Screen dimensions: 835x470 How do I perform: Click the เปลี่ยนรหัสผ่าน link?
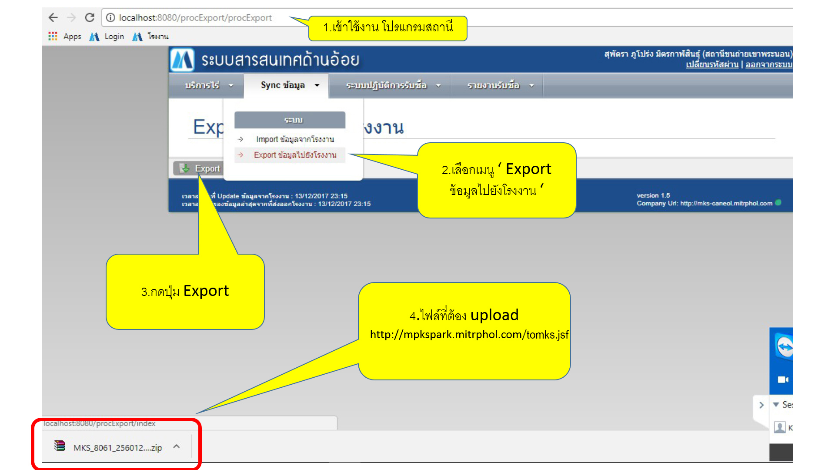pos(712,64)
